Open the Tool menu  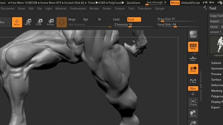tap(131, 8)
